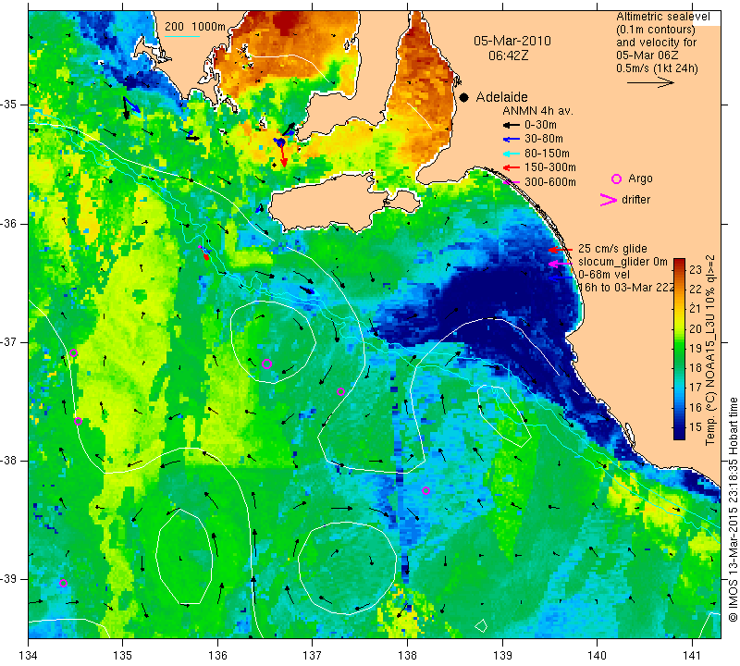Click the blue ANMN arrow near 135.1, -35
This screenshot has height=666, width=740.
[x=133, y=105]
